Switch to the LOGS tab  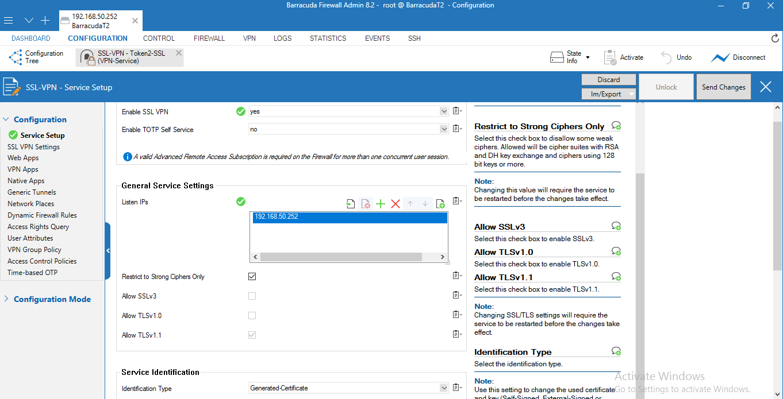(x=283, y=38)
